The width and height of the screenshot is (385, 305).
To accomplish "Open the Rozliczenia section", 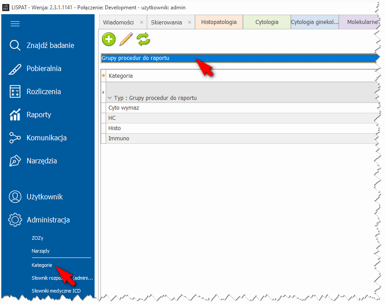I will tap(44, 91).
